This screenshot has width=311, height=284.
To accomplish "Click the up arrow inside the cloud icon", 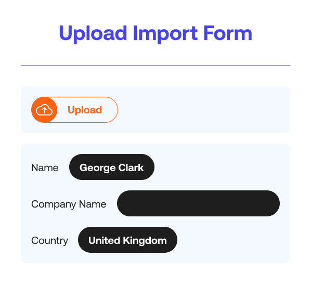I will (x=44, y=110).
